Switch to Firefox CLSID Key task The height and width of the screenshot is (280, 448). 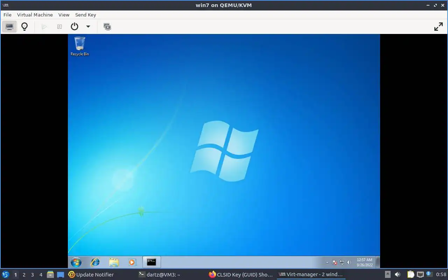coord(241,275)
